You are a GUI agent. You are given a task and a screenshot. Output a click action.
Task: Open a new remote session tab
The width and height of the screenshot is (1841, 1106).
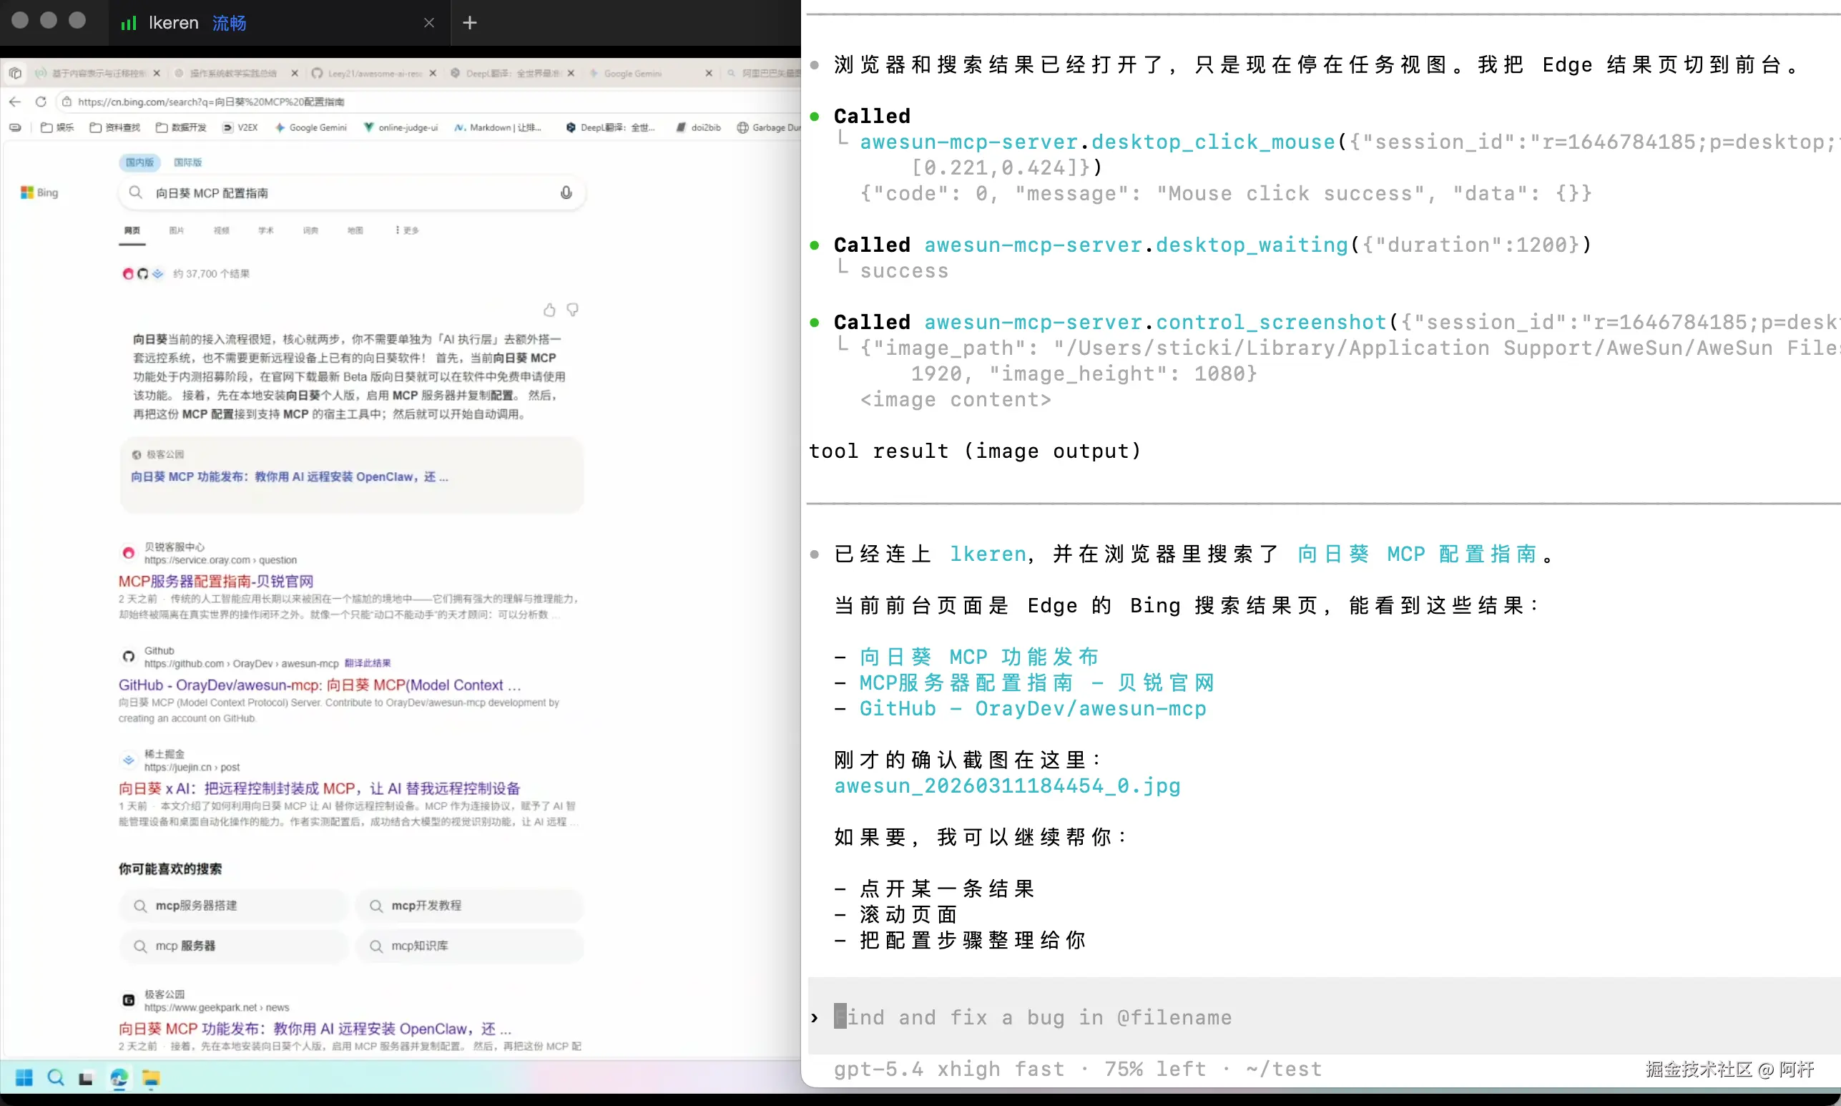click(469, 23)
